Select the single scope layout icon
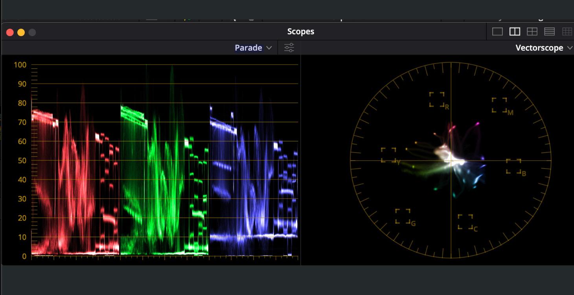 [497, 32]
